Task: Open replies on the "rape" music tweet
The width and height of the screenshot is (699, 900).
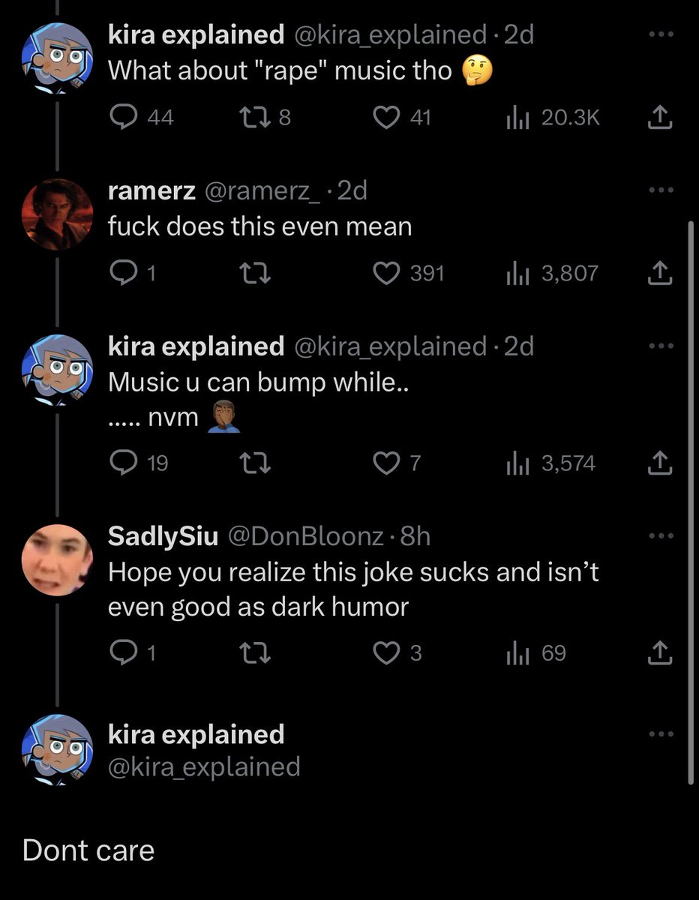Action: point(140,117)
